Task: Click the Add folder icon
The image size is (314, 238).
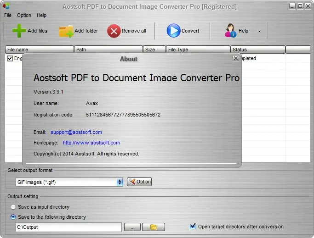Action: pyautogui.click(x=66, y=31)
